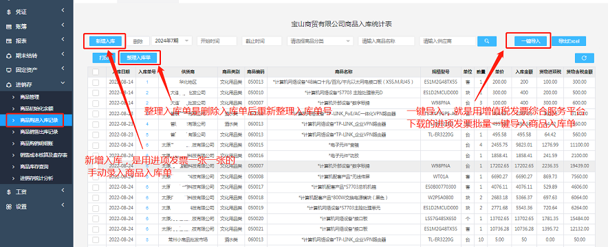The image size is (608, 247).
Task: Tick checkbox for row with code 050015
Action: [x=96, y=145]
